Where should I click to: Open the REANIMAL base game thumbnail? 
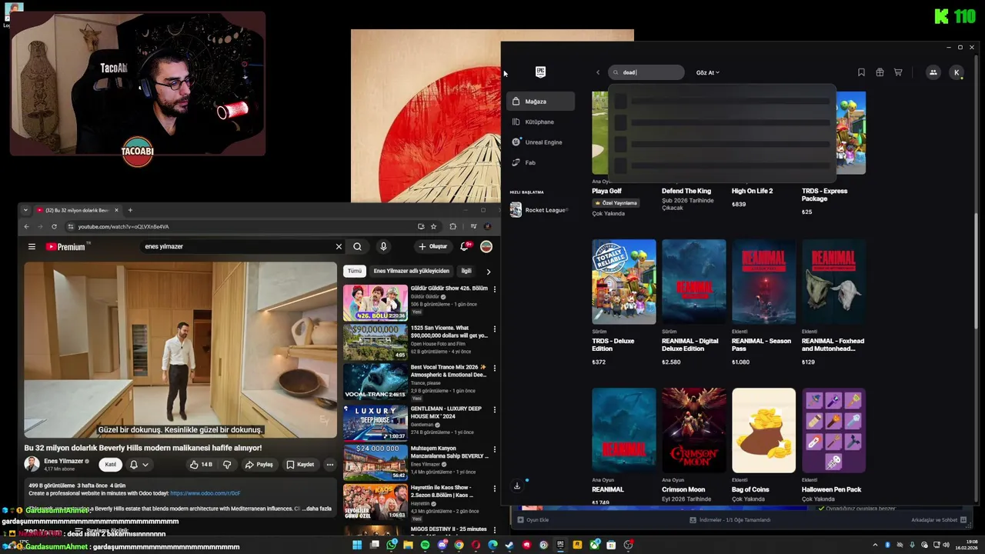(623, 430)
